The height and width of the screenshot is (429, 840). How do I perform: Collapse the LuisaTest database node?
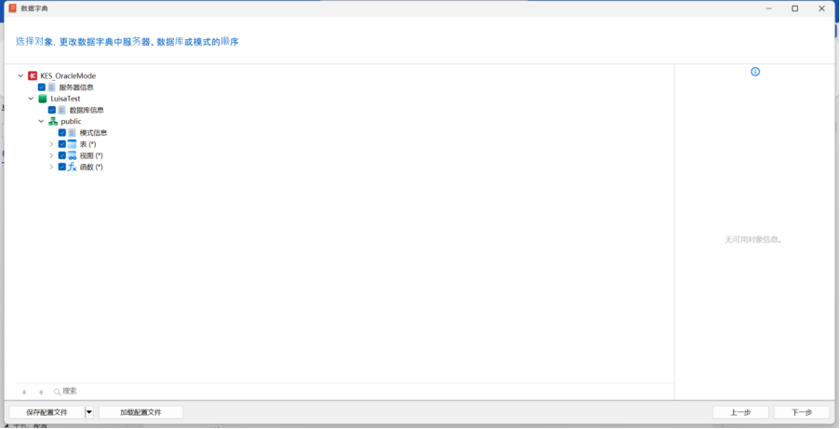coord(31,99)
